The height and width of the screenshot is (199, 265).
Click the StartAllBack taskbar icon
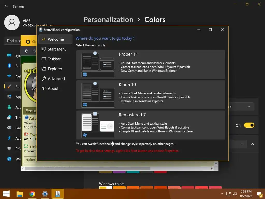coord(58,194)
